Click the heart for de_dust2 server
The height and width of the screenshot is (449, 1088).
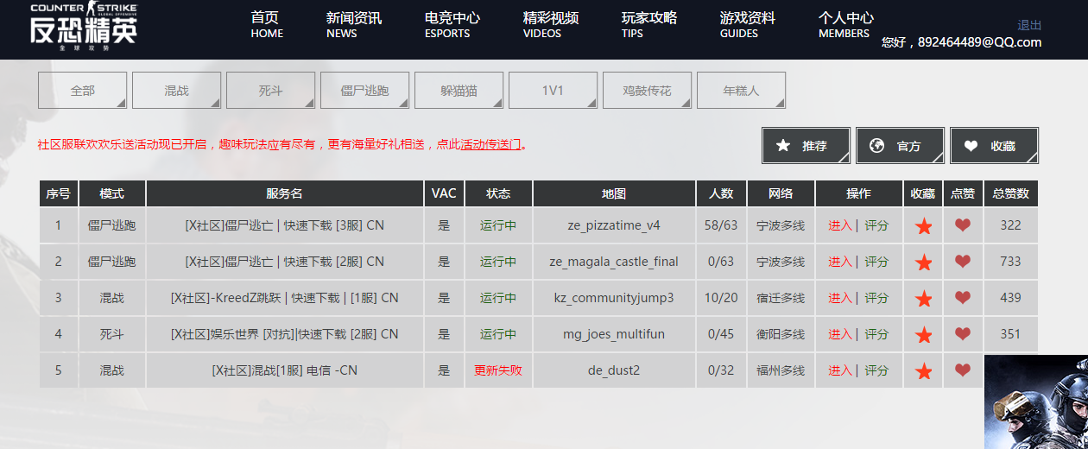963,370
